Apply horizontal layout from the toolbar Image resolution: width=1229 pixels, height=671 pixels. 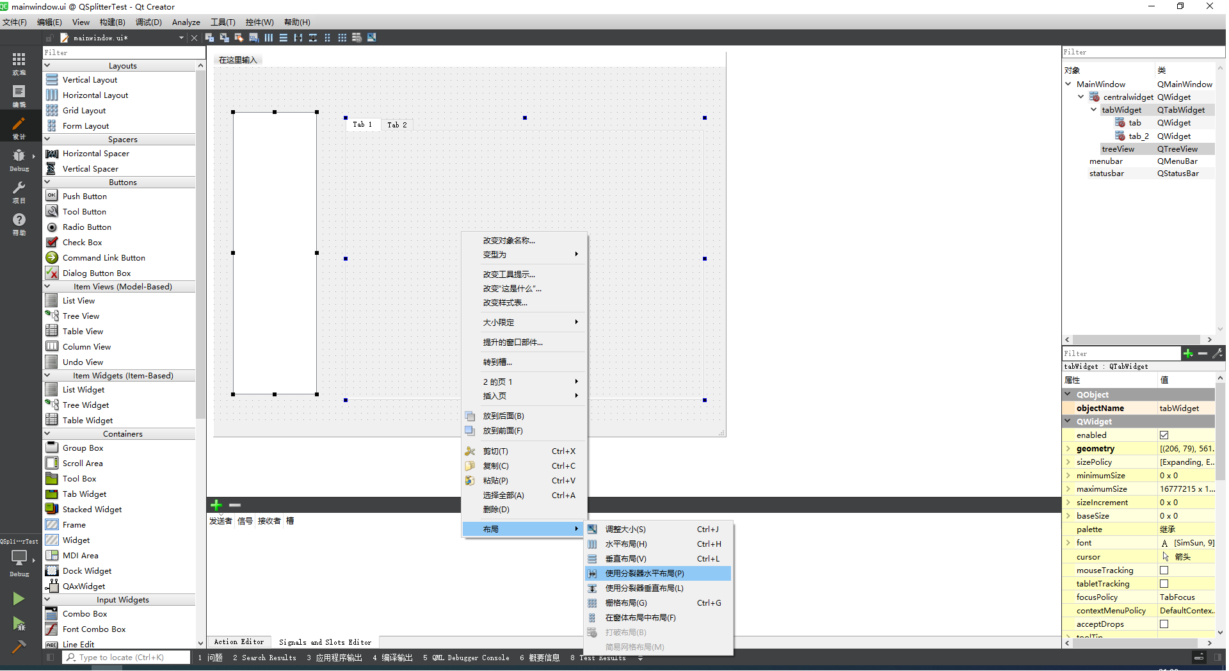(x=269, y=38)
